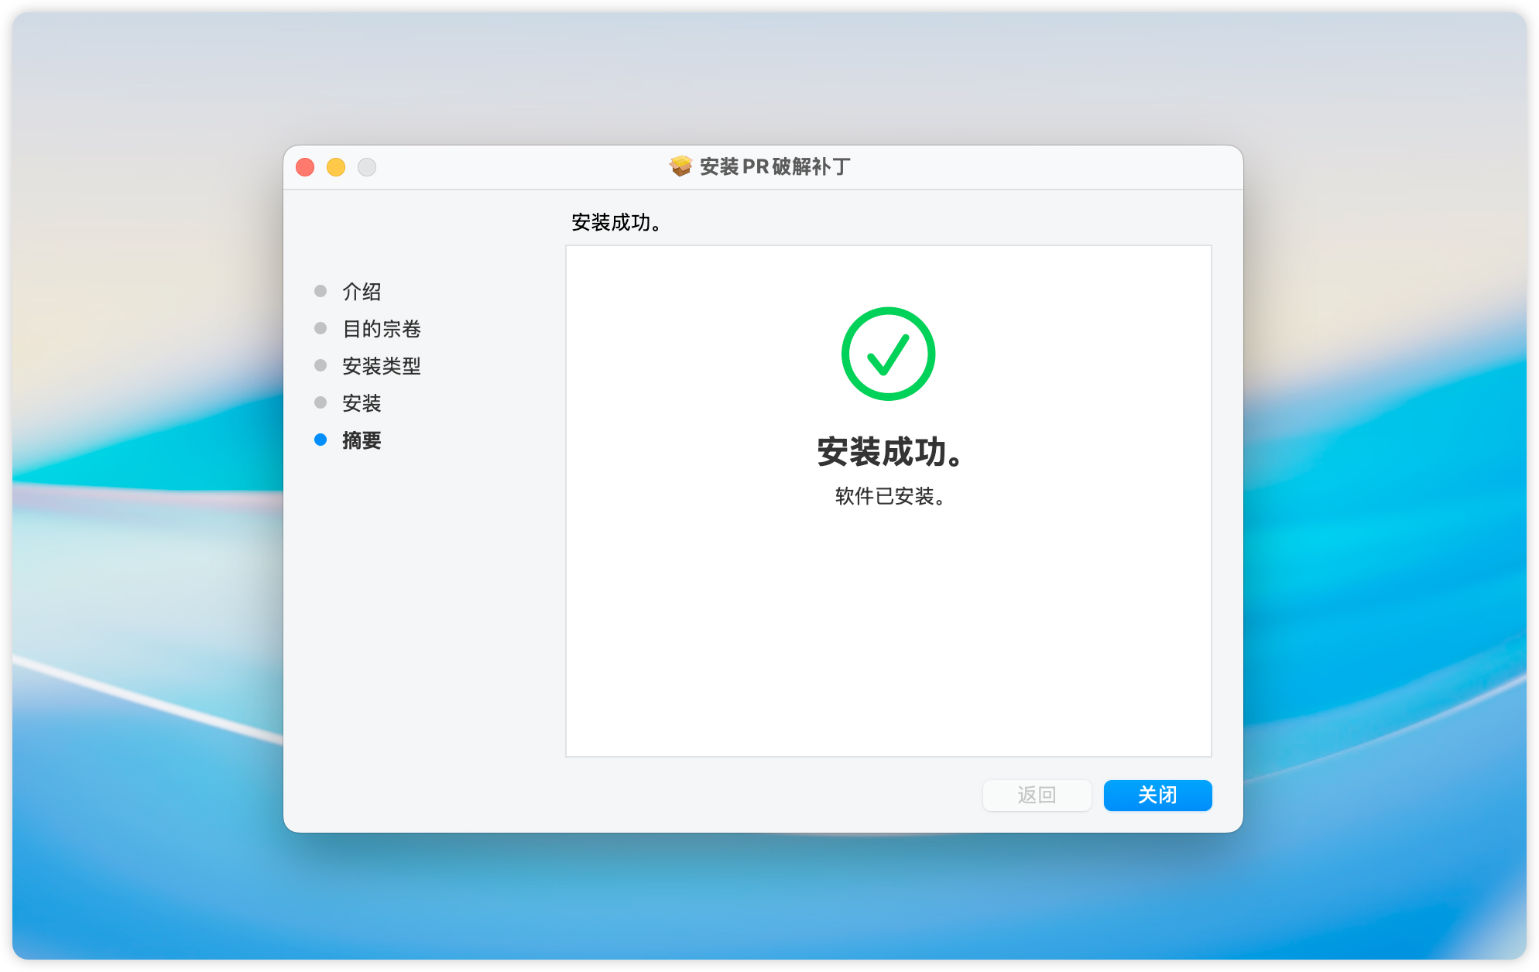Click the blue bullet next to 摘要

click(320, 440)
